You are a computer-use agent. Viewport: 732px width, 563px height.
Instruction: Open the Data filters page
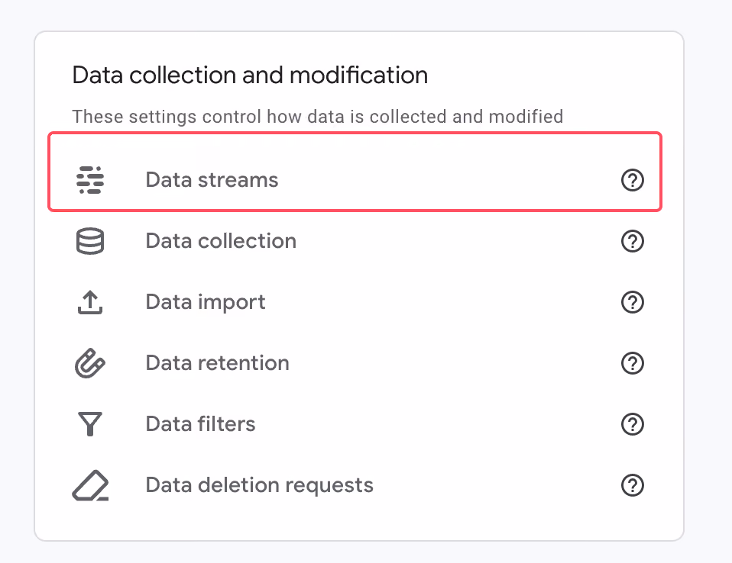(x=355, y=424)
